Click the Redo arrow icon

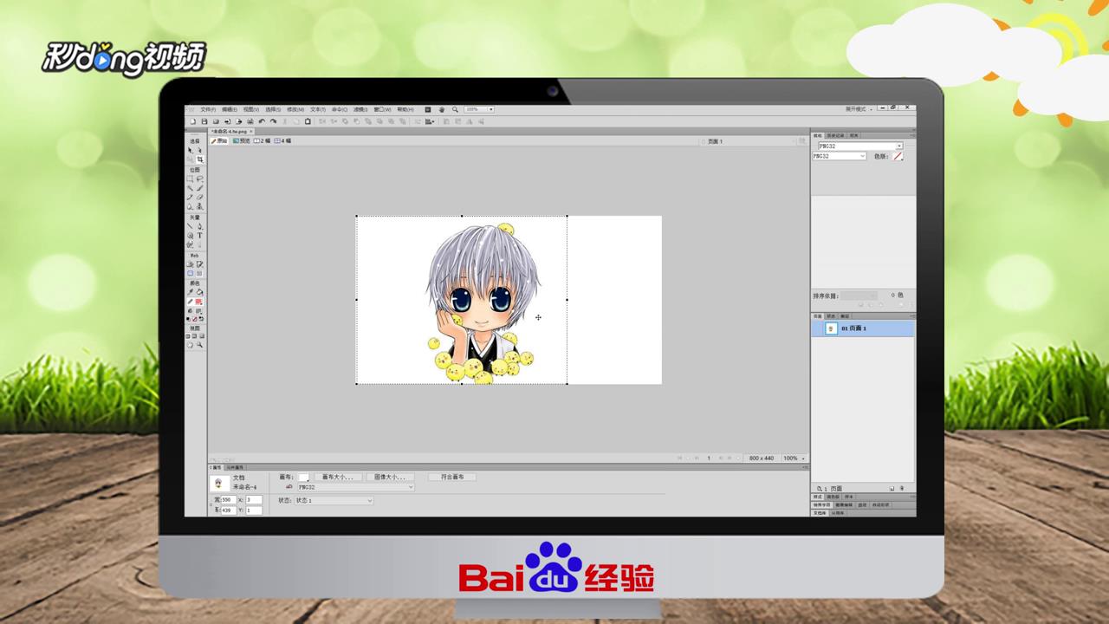tap(273, 121)
